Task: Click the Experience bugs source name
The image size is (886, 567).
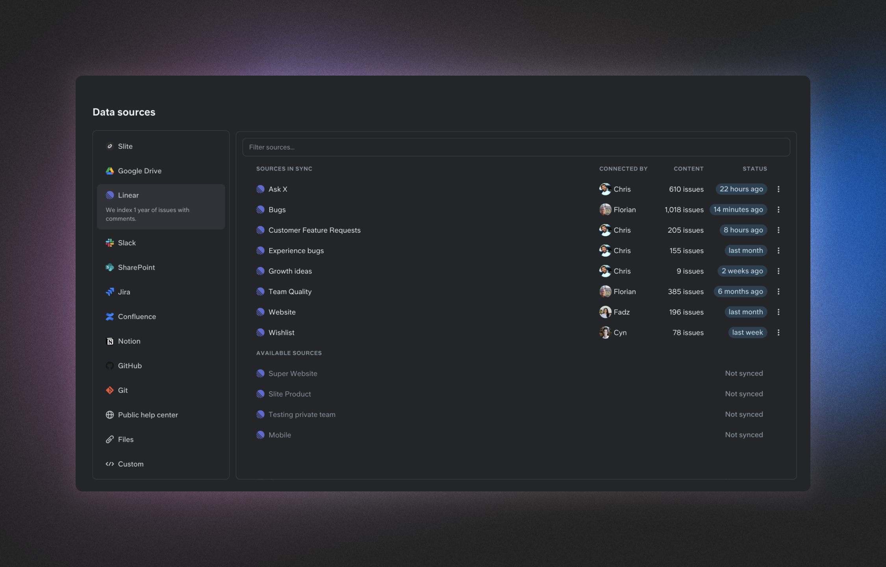Action: (x=296, y=250)
